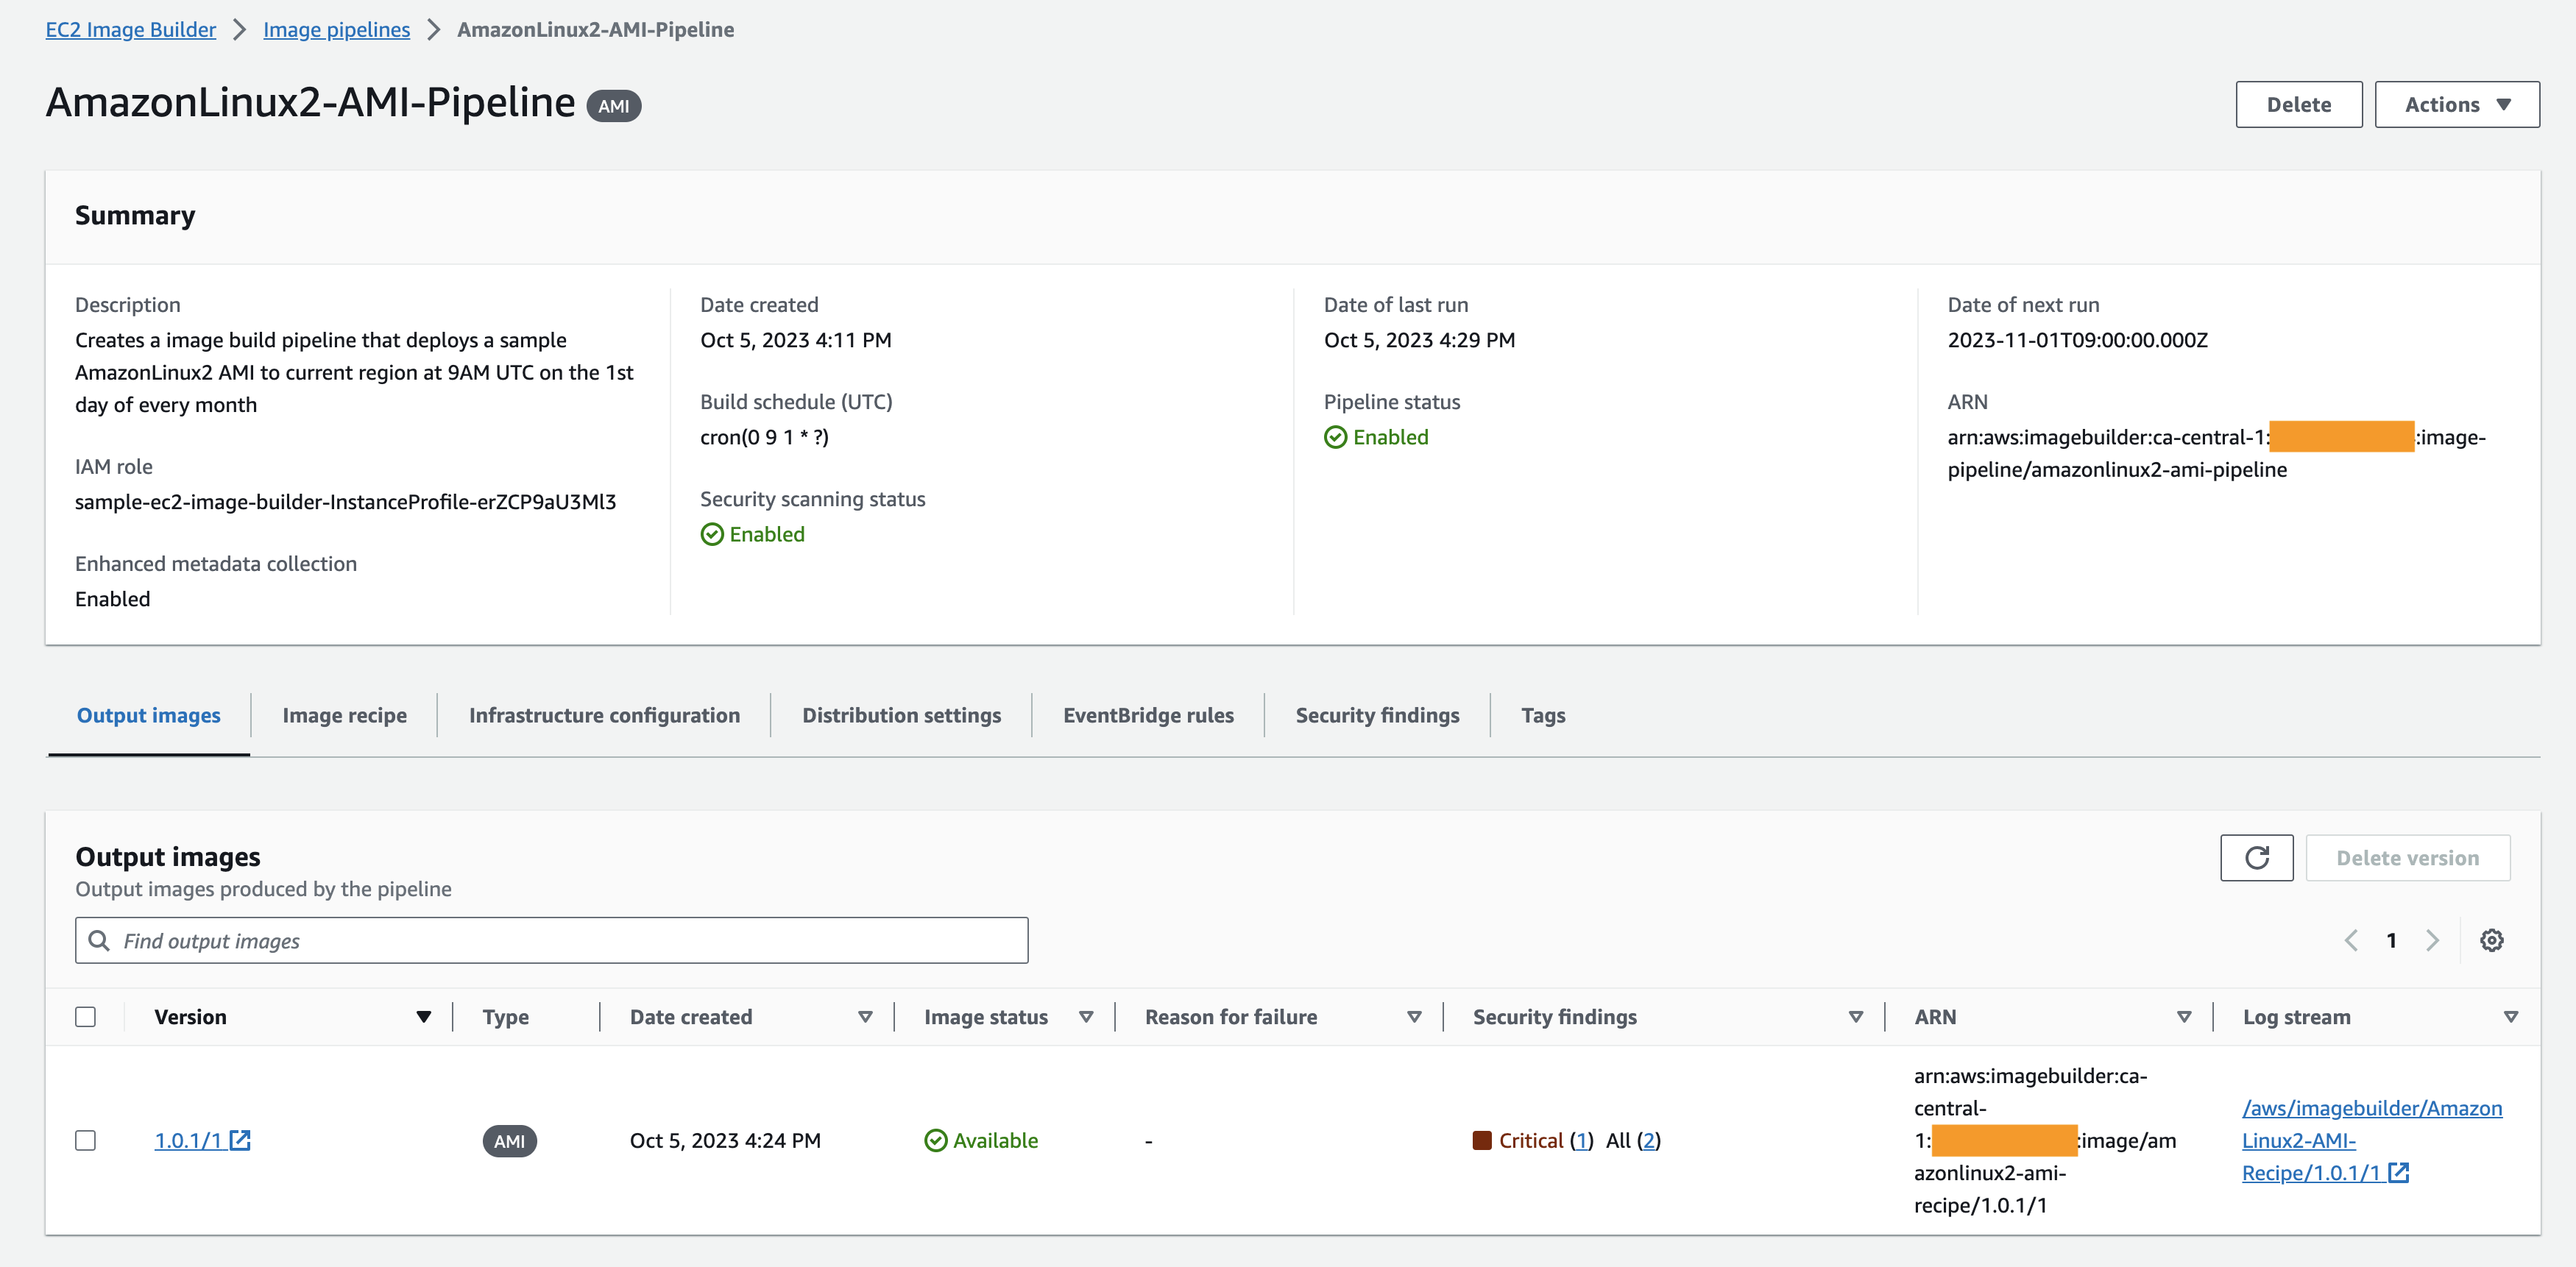This screenshot has width=2576, height=1267.
Task: Sort by the Date created column arrow
Action: tap(865, 1017)
